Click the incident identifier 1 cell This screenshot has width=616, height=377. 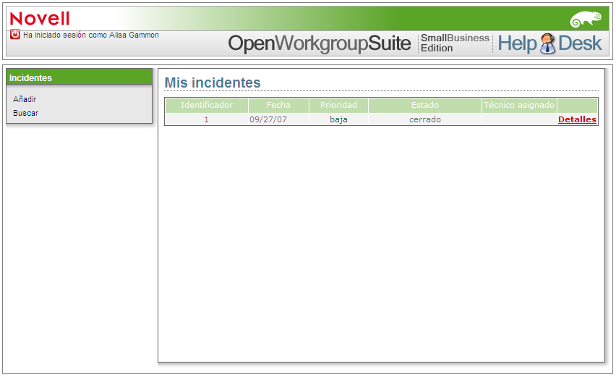[206, 119]
